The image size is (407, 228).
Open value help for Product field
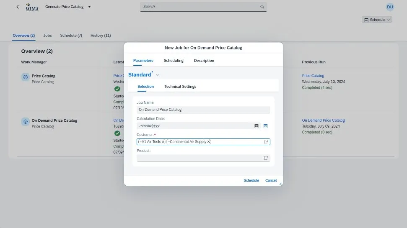point(266,158)
